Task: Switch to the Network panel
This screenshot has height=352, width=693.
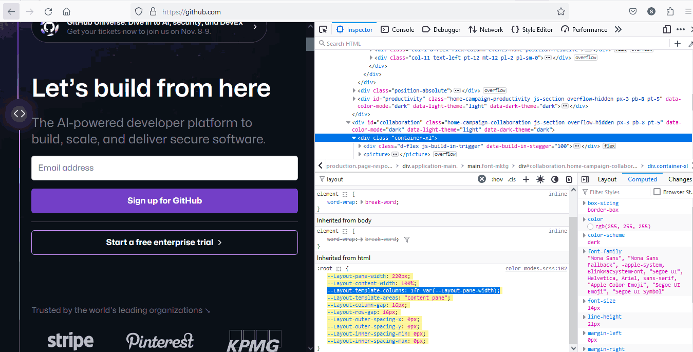Action: [485, 29]
